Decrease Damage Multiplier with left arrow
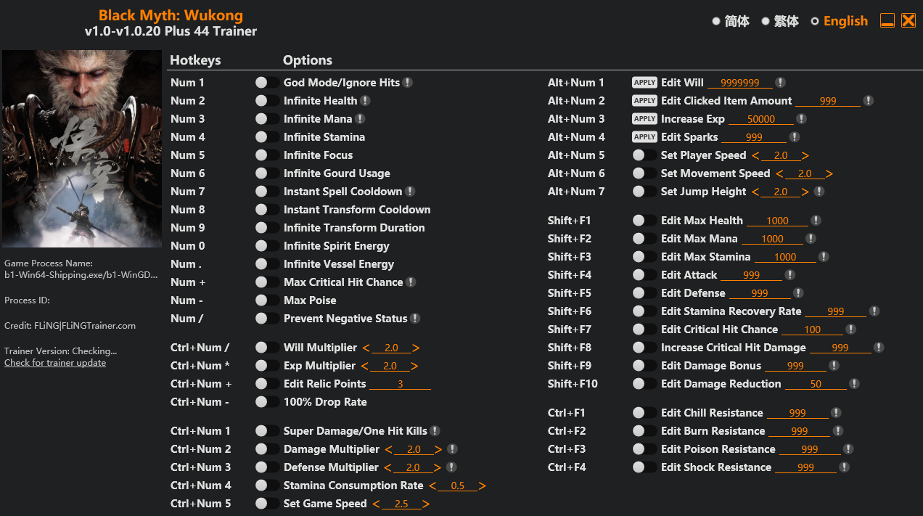The image size is (923, 516). pyautogui.click(x=388, y=449)
